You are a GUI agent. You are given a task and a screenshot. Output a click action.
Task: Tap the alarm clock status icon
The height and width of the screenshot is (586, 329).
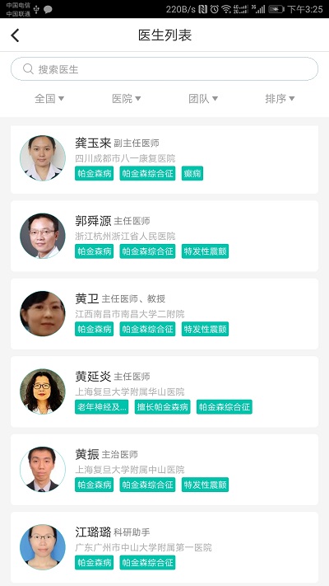[x=214, y=9]
